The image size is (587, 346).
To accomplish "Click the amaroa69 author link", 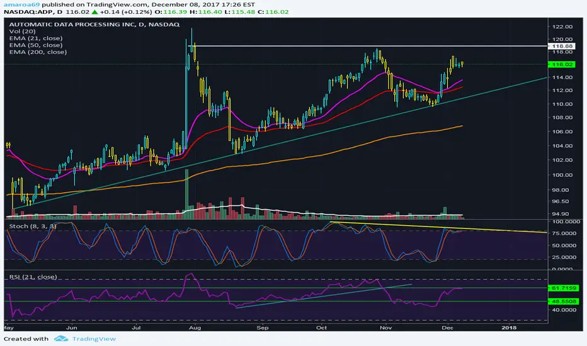I will coord(21,4).
